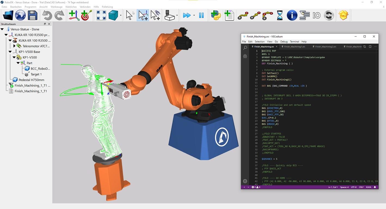Start fast simulation with double arrow

click(187, 15)
